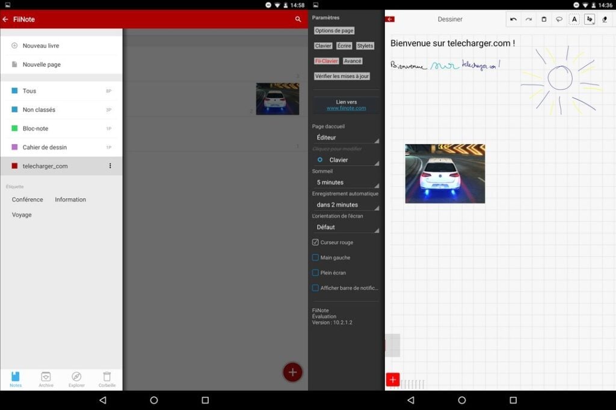Open the Enregistrement automatique dropdown
The image size is (616, 410).
tap(346, 205)
